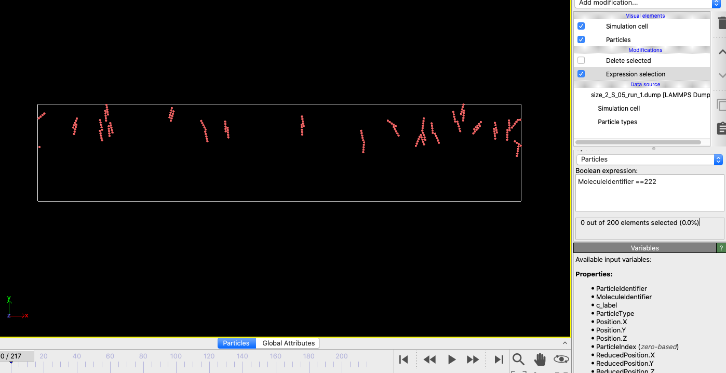Open the Particles operate-on dropdown

(x=649, y=159)
